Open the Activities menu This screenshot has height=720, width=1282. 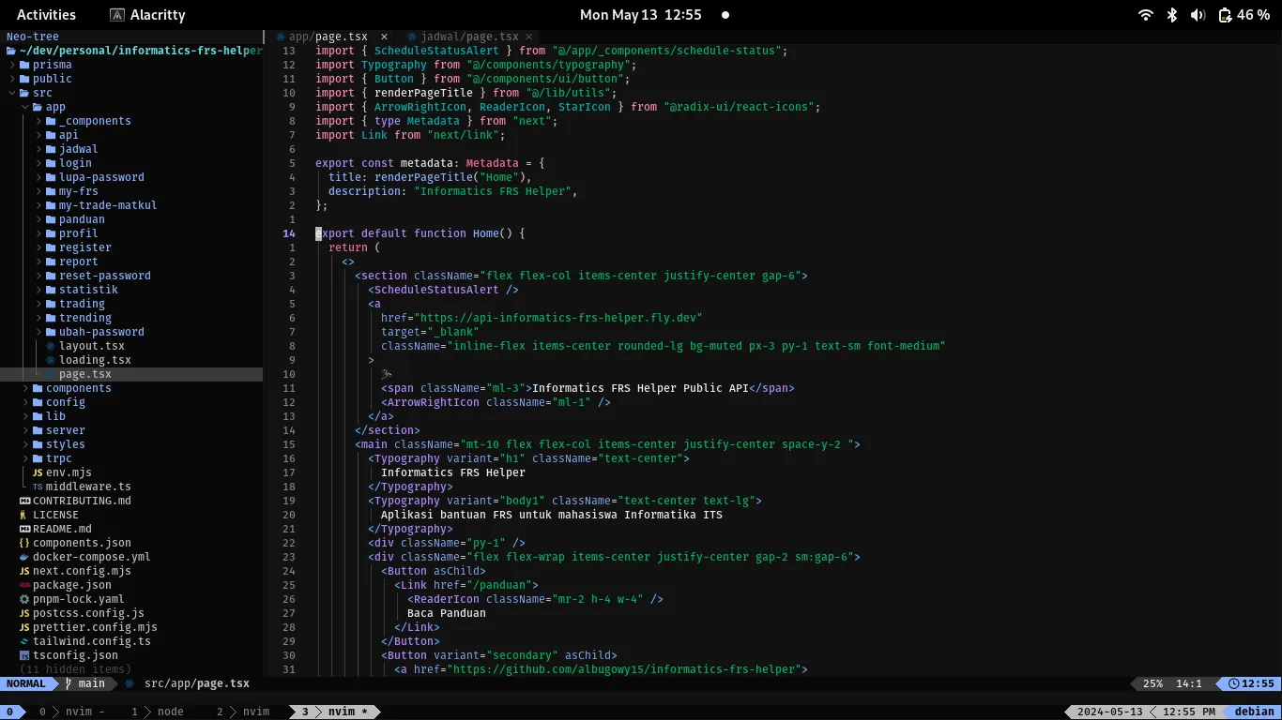(46, 14)
